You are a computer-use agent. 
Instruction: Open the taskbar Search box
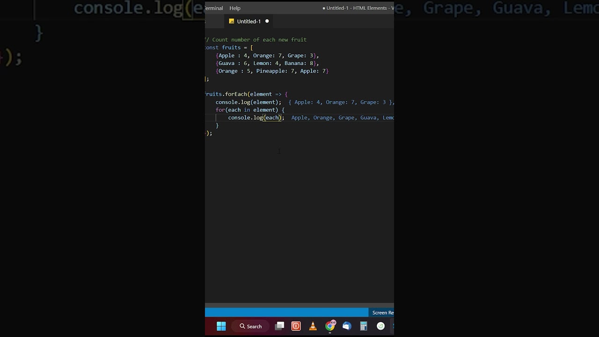pyautogui.click(x=251, y=326)
